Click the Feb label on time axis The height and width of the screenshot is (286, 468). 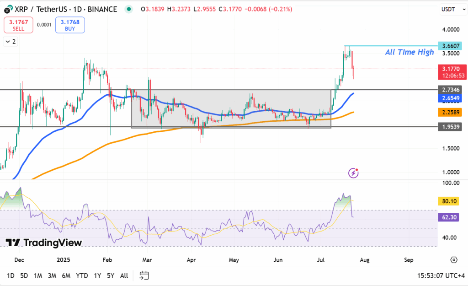pos(107,260)
